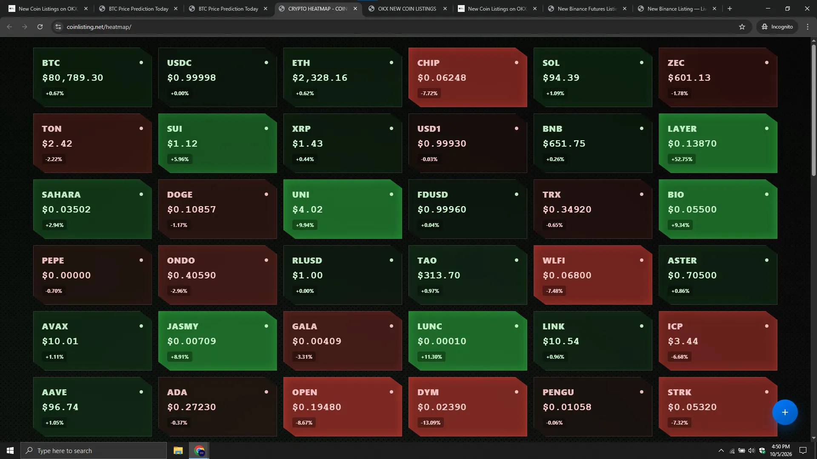The image size is (817, 459).
Task: Click the Windows Security tray icon
Action: (x=762, y=450)
